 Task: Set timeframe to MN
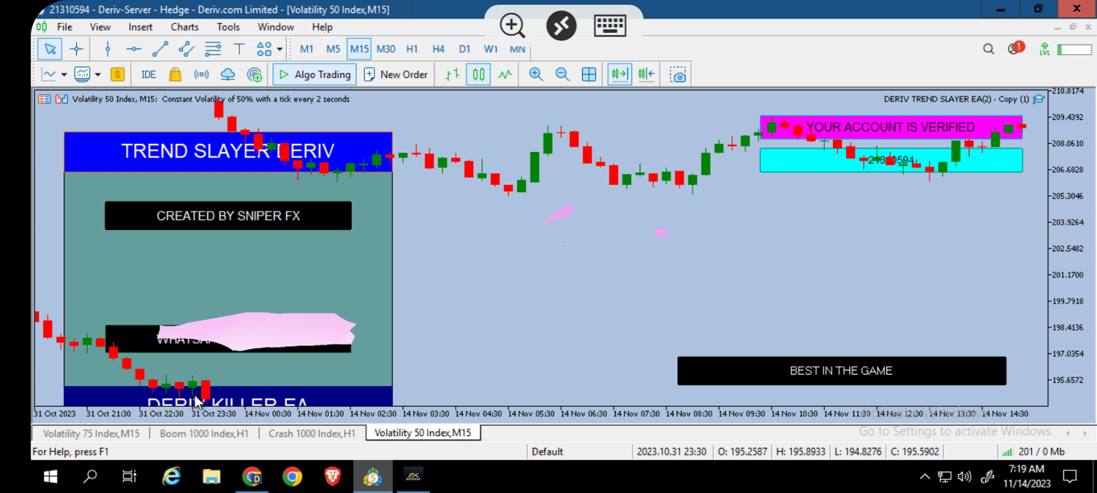[x=517, y=49]
